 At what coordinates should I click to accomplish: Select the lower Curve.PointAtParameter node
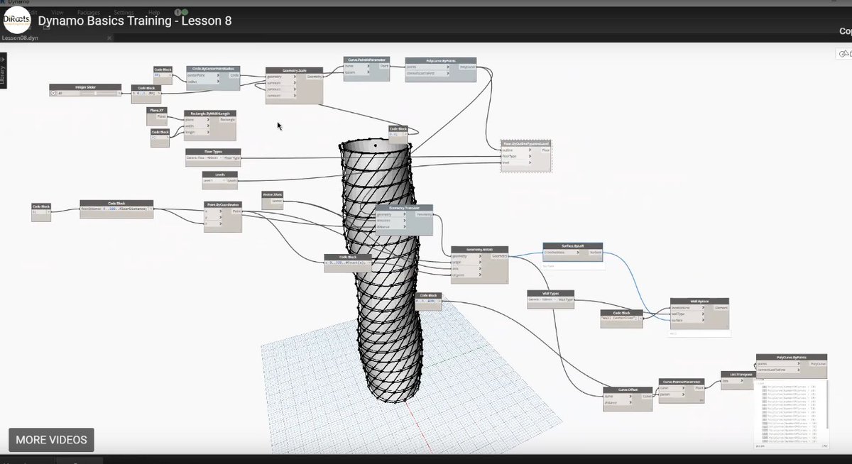click(x=681, y=391)
